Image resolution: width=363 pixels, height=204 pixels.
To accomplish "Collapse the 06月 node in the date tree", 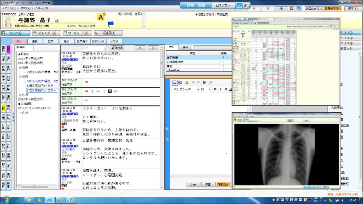I will click(20, 68).
